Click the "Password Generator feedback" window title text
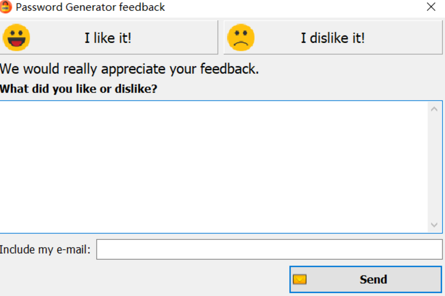The image size is (445, 296). 90,7
